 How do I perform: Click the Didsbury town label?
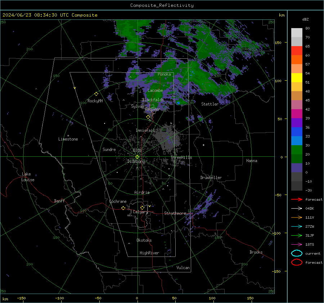click(136, 161)
